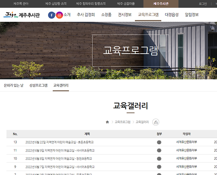217x175 pixels.
Task: Click the 제목 column header
Action: [87, 134]
